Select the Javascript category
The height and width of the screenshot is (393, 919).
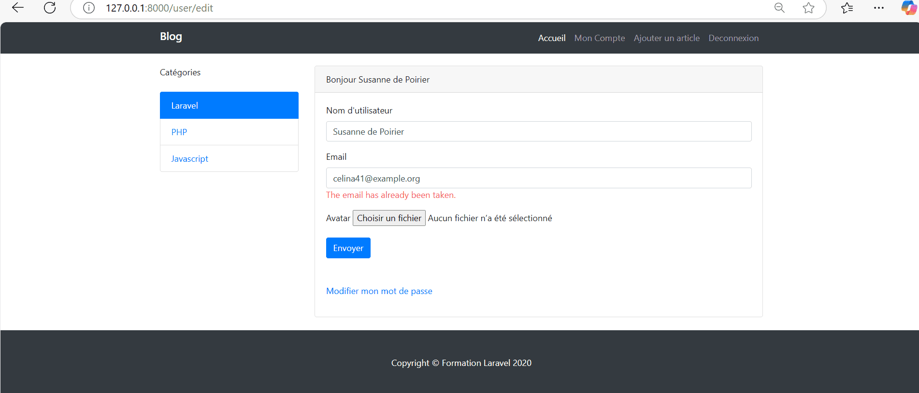[x=229, y=158]
